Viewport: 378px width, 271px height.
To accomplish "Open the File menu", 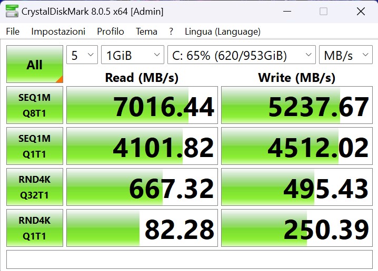I will tap(13, 32).
